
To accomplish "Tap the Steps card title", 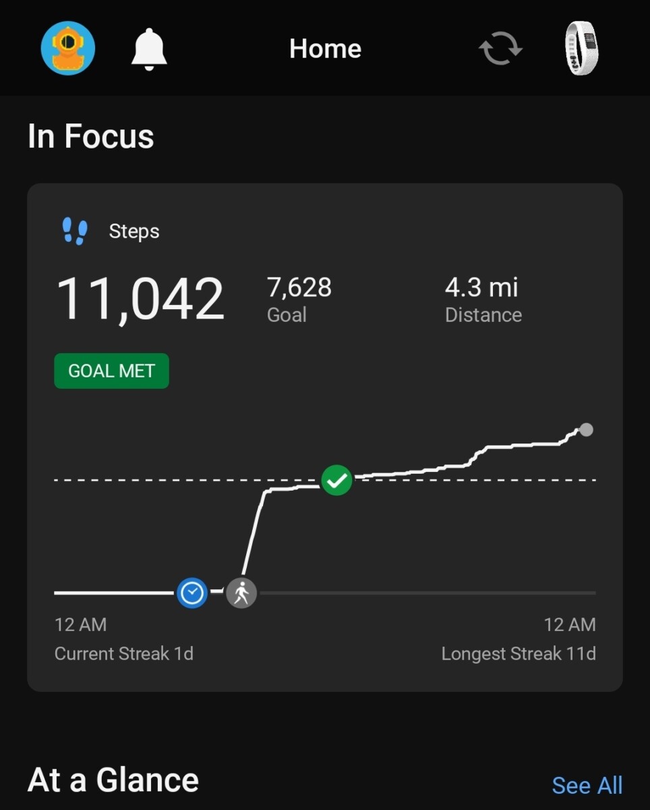I will coord(134,232).
